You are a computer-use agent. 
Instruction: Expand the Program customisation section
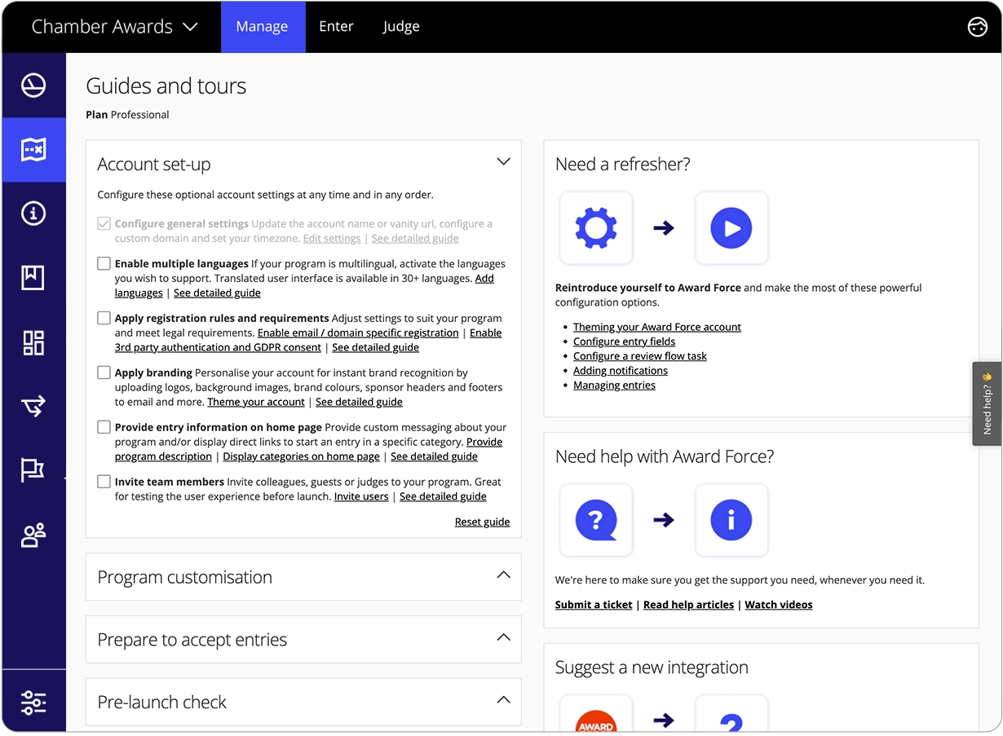(502, 576)
